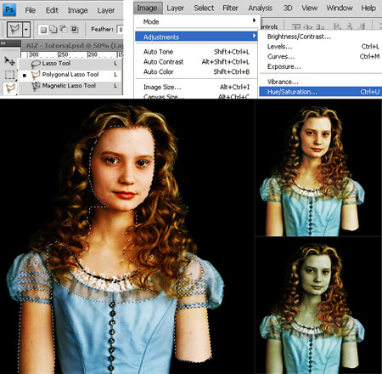
Task: Open the Analysis menu
Action: tap(261, 8)
